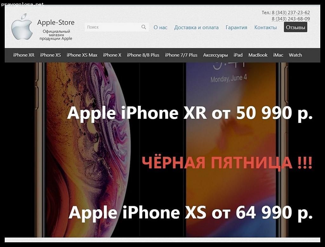The width and height of the screenshot is (325, 247).
Task: Choose iPhone 8/8 Plus category
Action: pos(143,55)
